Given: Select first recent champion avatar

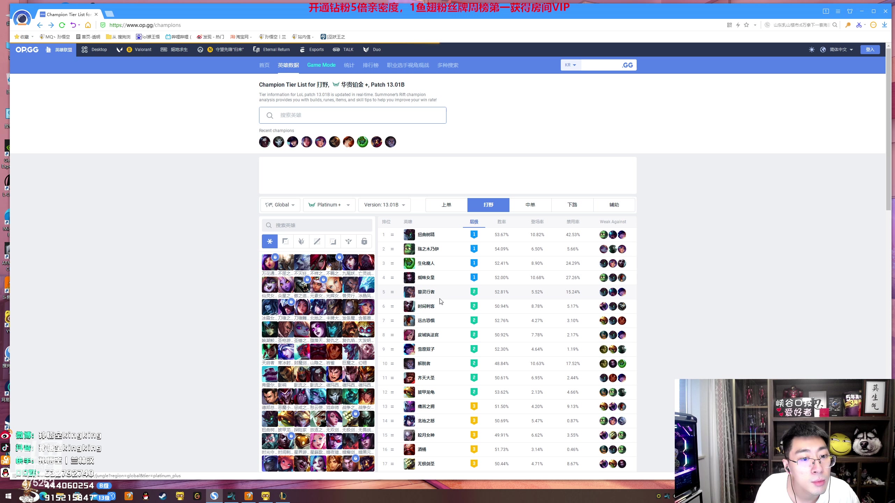Looking at the screenshot, I should pos(265,142).
